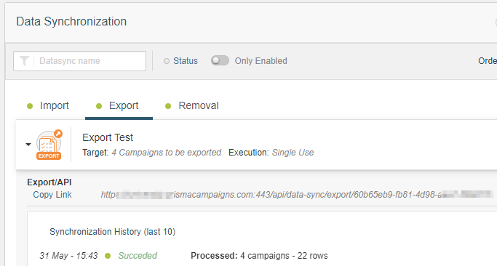Click the Copy Link link
497x266 pixels.
click(52, 195)
